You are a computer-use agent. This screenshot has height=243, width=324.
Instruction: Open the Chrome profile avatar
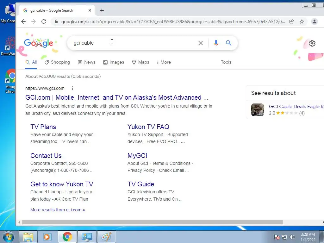pos(314,22)
